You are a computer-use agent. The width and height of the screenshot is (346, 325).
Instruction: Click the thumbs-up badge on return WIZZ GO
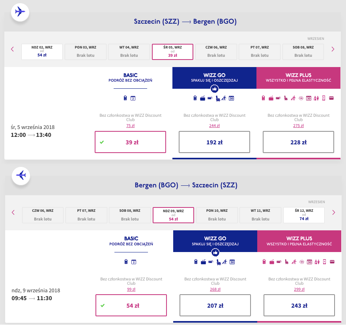pyautogui.click(x=215, y=252)
